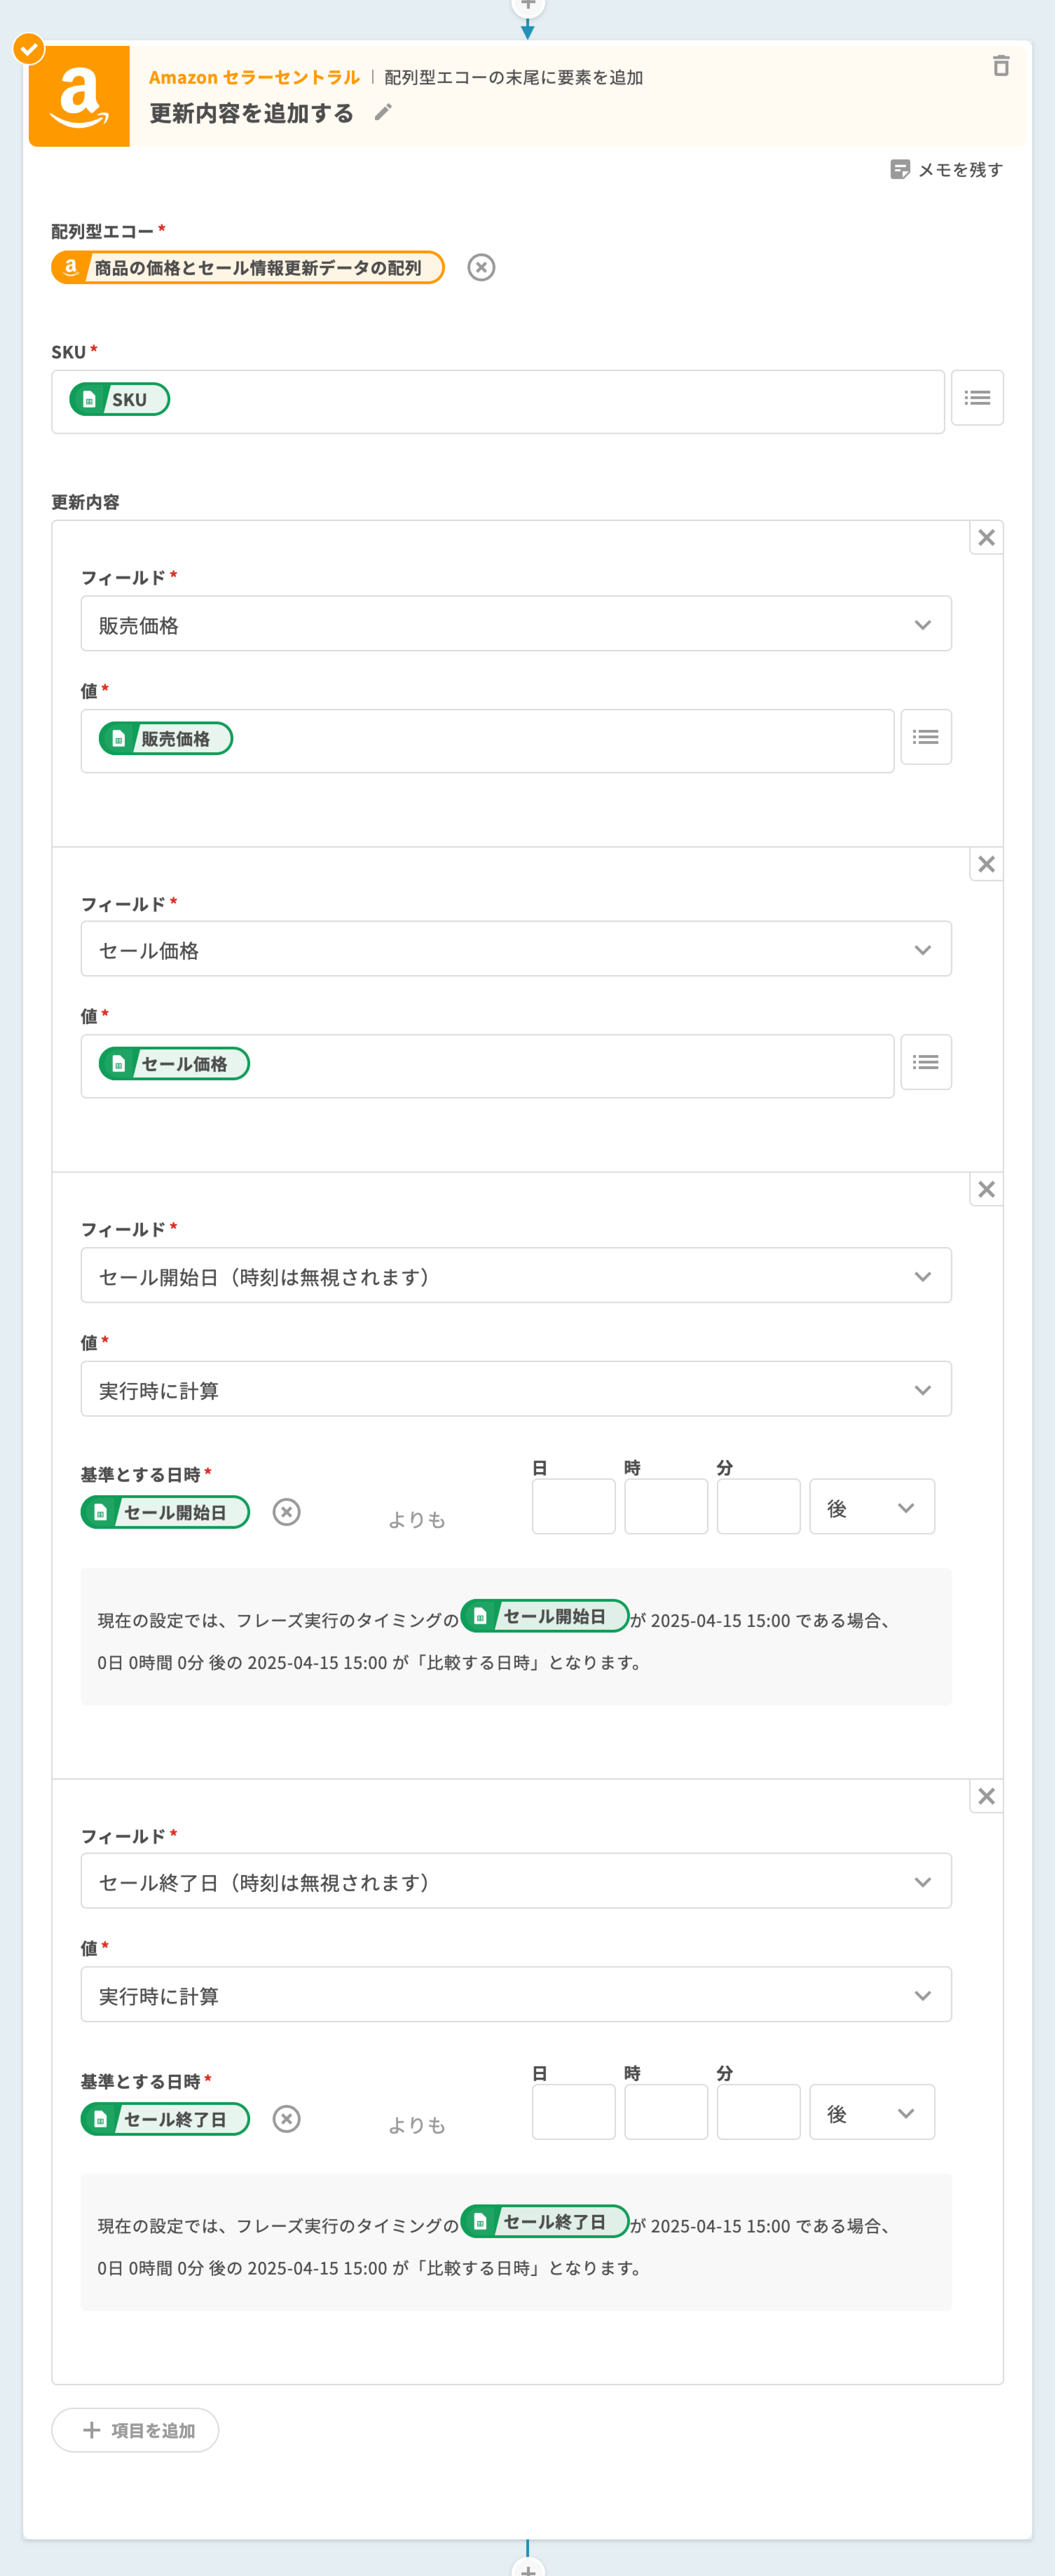Remove the セール終了日 base datetime pill
Viewport: 1055px width, 2576px height.
point(287,2119)
